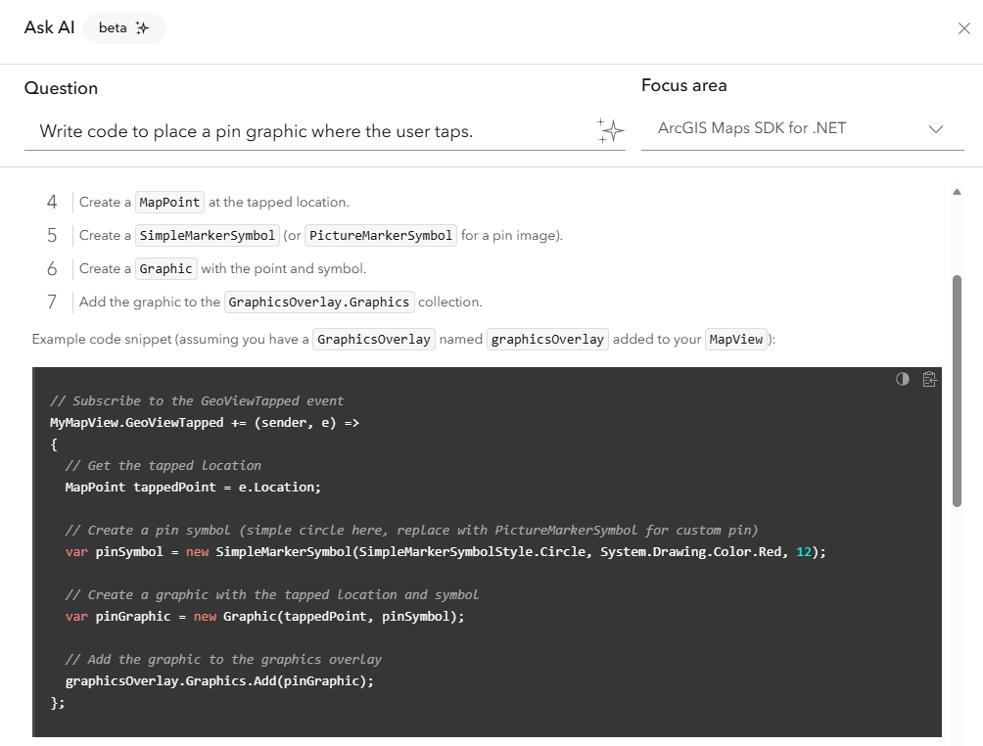The image size is (983, 746).
Task: Click the MyMapView.GeoViewTapped code line
Action: click(x=205, y=423)
